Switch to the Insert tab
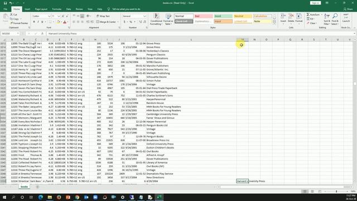Image resolution: width=357 pixels, height=201 pixels. click(x=27, y=9)
